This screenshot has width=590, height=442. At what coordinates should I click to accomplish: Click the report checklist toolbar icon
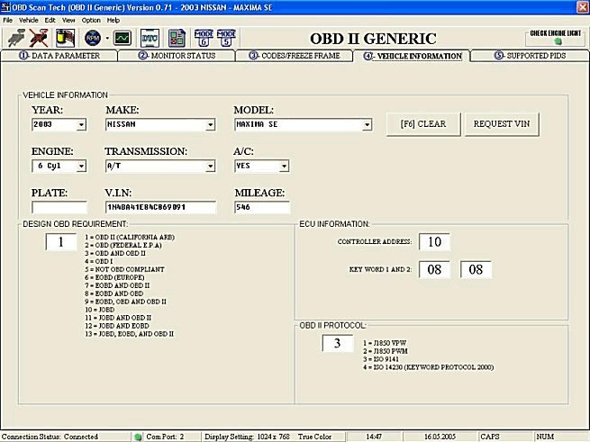point(177,38)
